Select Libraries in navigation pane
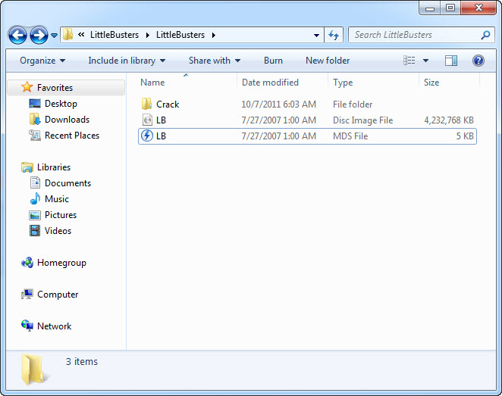The image size is (502, 396). [x=54, y=167]
